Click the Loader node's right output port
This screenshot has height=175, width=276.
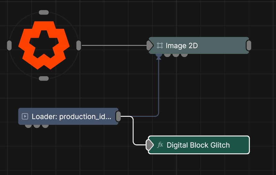pos(118,116)
